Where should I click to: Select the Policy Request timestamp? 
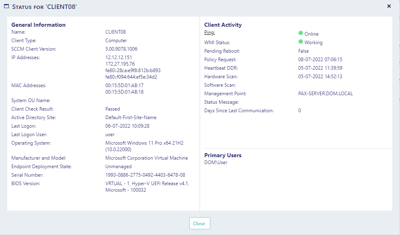tap(320, 60)
